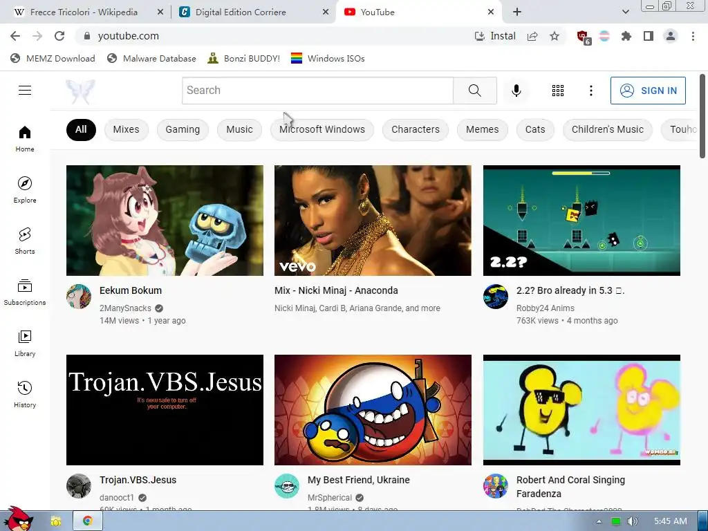Image resolution: width=708 pixels, height=531 pixels.
Task: Click the SIGN IN button
Action: tap(648, 91)
